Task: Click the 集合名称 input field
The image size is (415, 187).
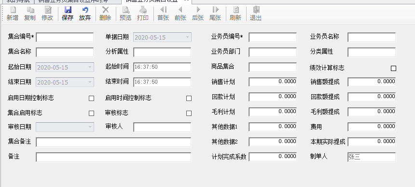Action: pos(65,52)
